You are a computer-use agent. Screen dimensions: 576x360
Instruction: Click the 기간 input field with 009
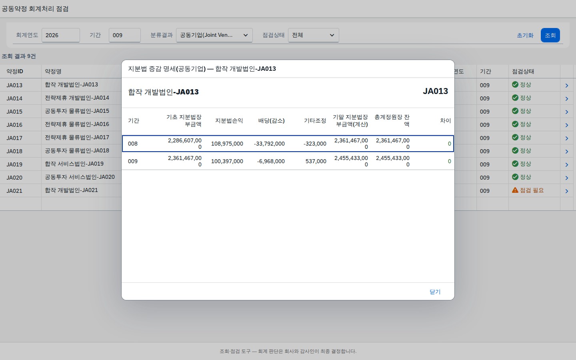(x=125, y=35)
